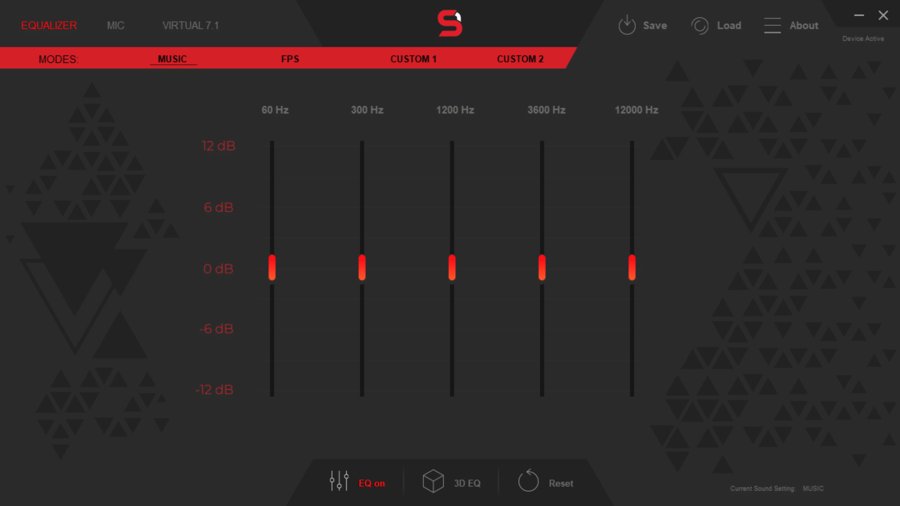
Task: Toggle the 3D EQ label
Action: (467, 483)
